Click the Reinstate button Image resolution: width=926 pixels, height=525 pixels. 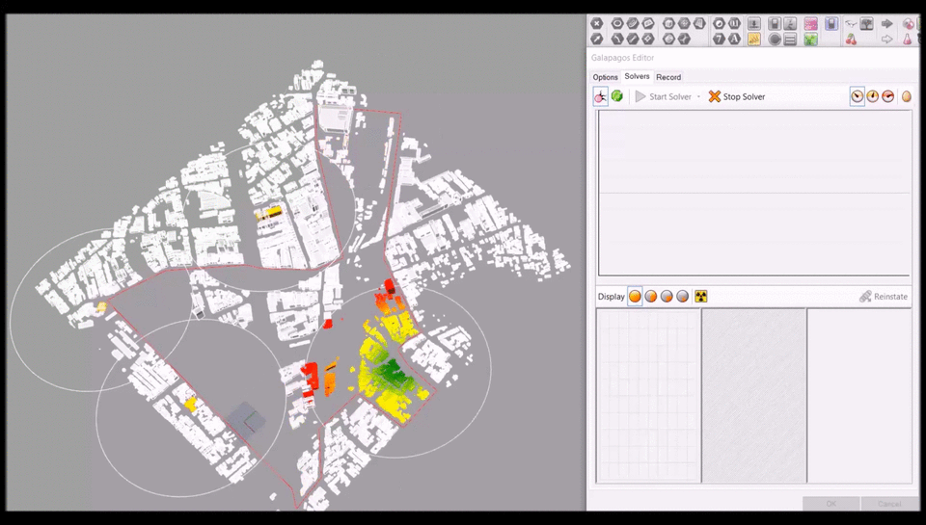[884, 297]
